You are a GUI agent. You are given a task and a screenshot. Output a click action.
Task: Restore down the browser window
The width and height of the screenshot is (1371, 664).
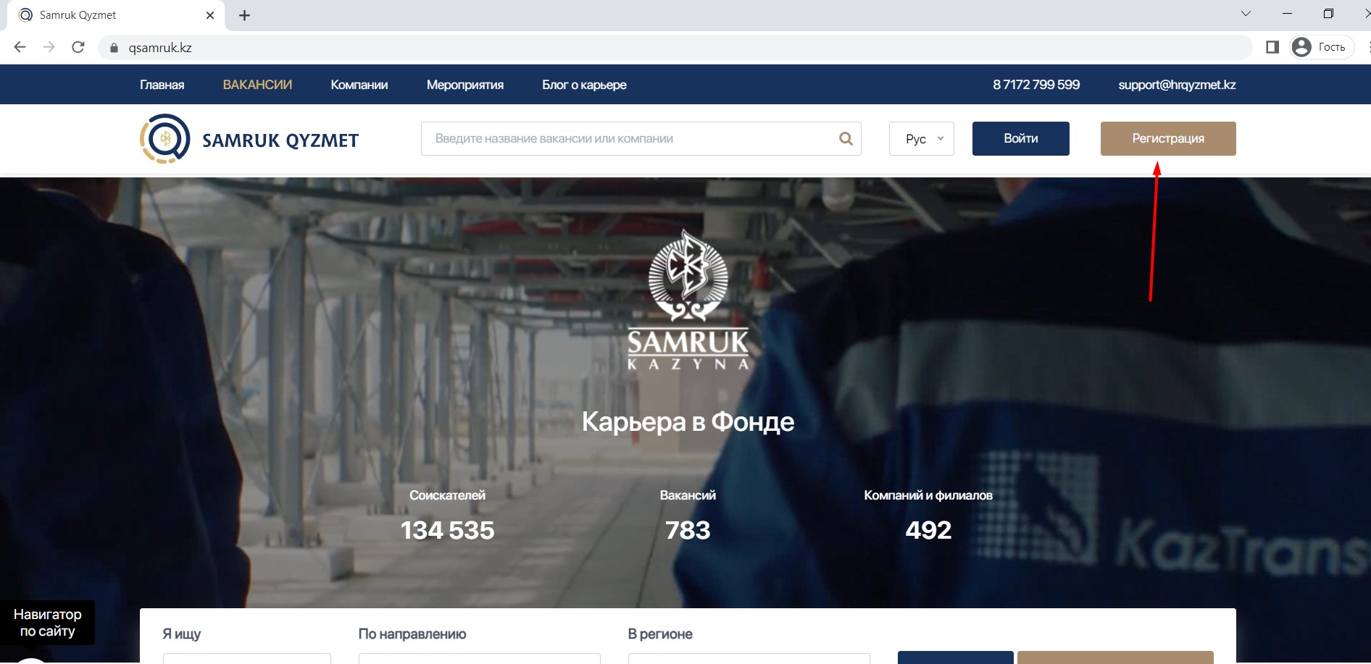click(x=1328, y=14)
